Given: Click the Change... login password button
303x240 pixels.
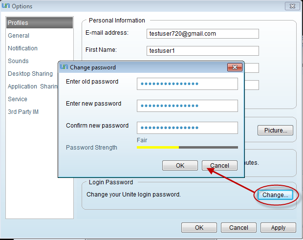Looking at the screenshot, I should coord(275,195).
